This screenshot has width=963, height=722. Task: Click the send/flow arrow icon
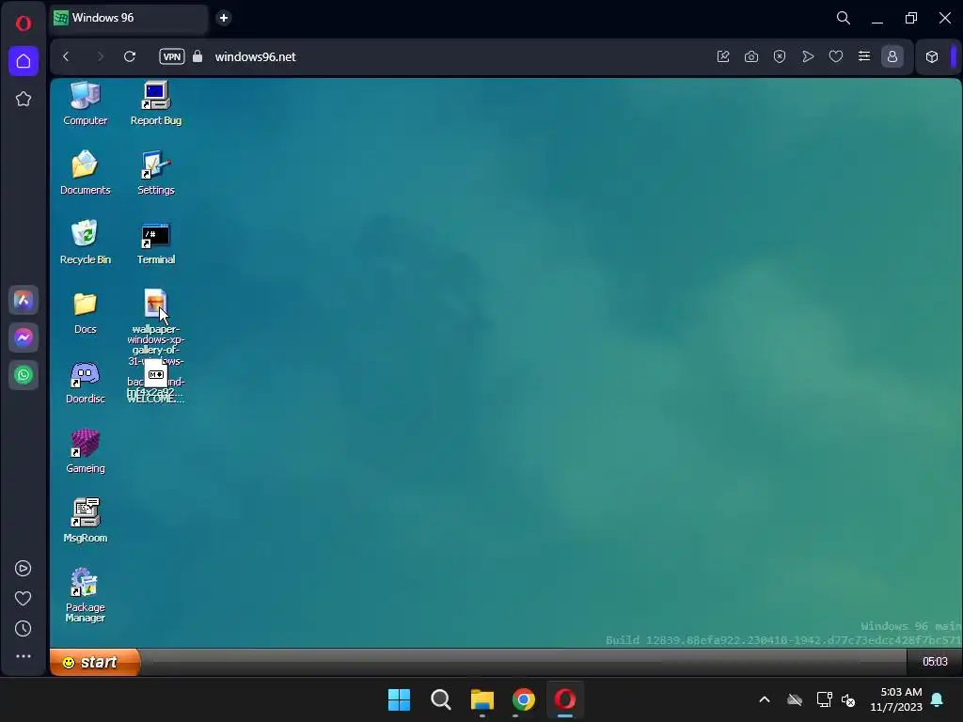coord(808,56)
